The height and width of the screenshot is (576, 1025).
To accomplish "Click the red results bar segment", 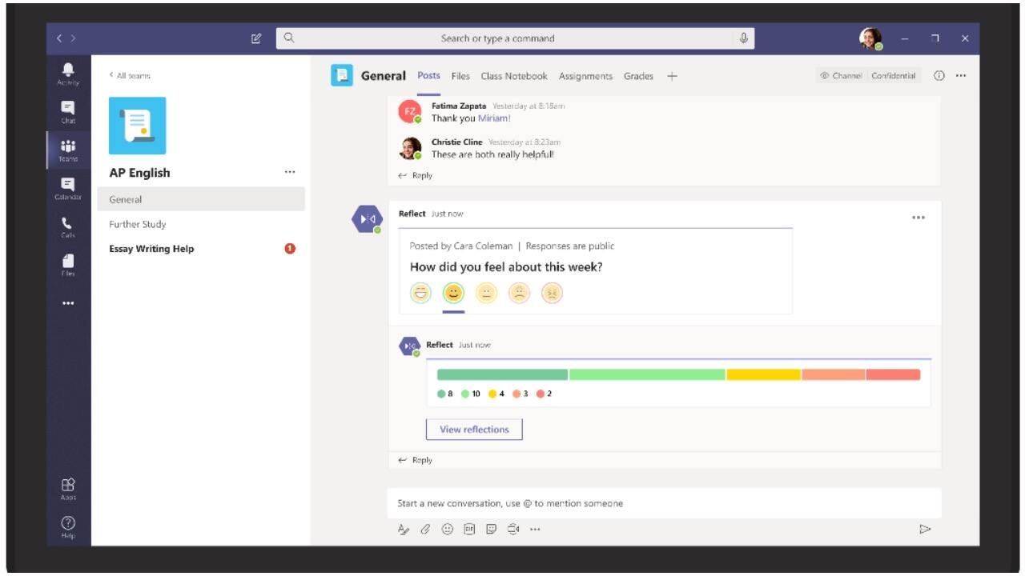I will pos(893,374).
